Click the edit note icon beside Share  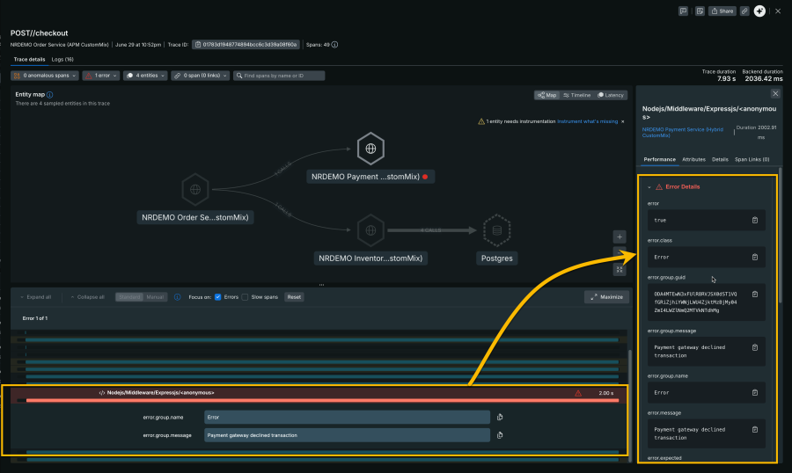coord(700,11)
